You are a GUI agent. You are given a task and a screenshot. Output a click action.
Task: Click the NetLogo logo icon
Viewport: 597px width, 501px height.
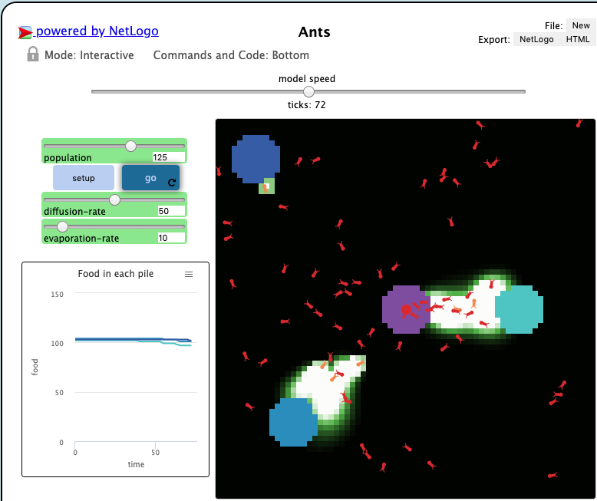(25, 32)
